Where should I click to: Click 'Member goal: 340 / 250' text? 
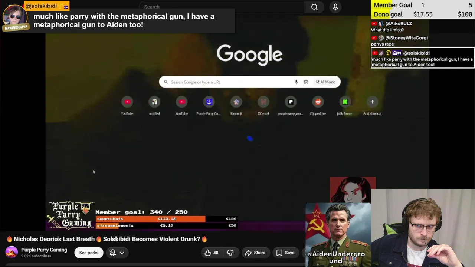coord(141,212)
